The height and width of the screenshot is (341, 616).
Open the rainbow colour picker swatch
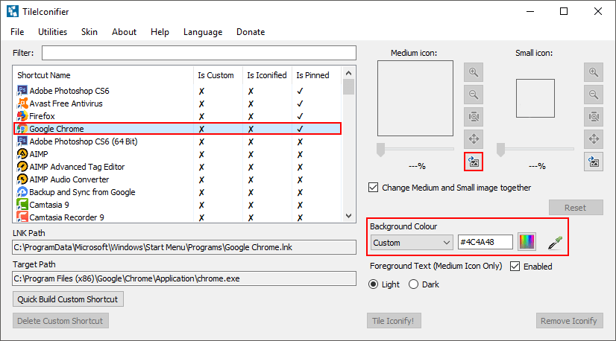tap(527, 242)
